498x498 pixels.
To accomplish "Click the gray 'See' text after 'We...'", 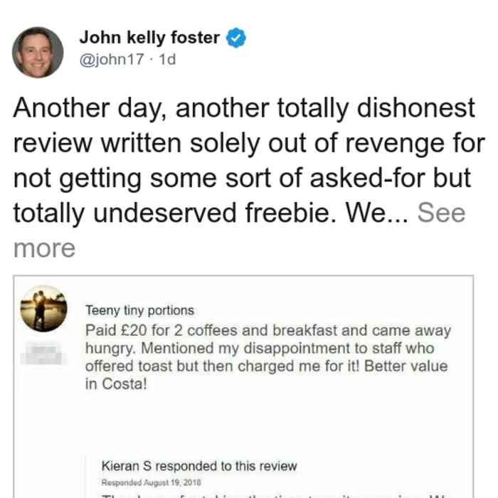I will (x=441, y=213).
